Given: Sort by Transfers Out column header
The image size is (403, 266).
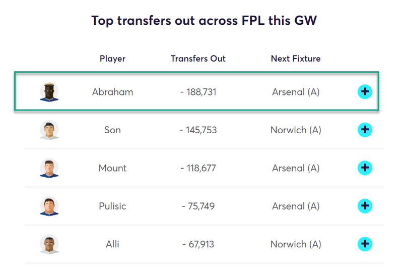Looking at the screenshot, I should [x=198, y=59].
